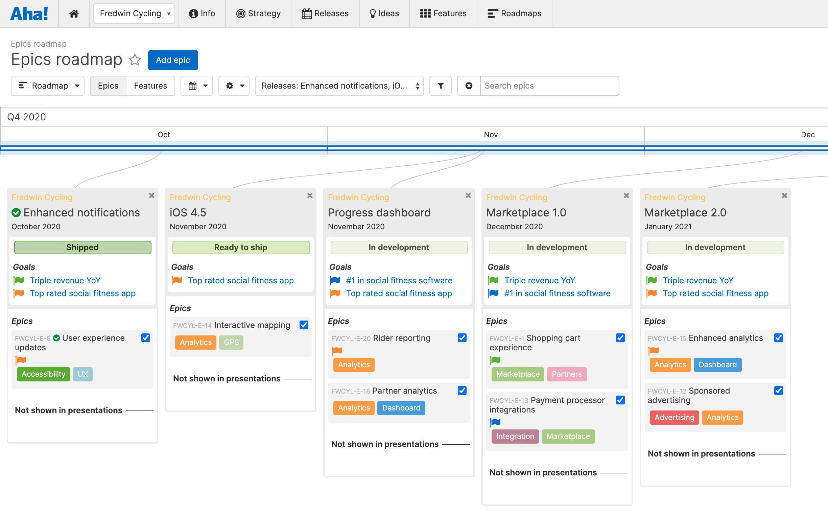The image size is (828, 517).
Task: Click the home icon in the navigation bar
Action: 73,13
